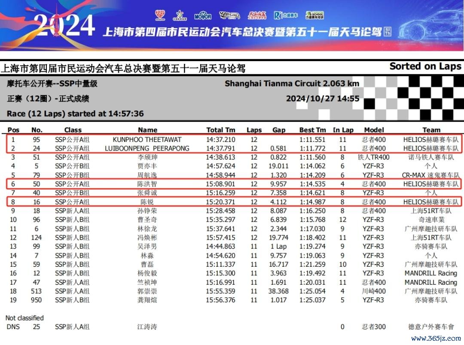Open the 力盛赛车 logo with the R mark

[286, 15]
